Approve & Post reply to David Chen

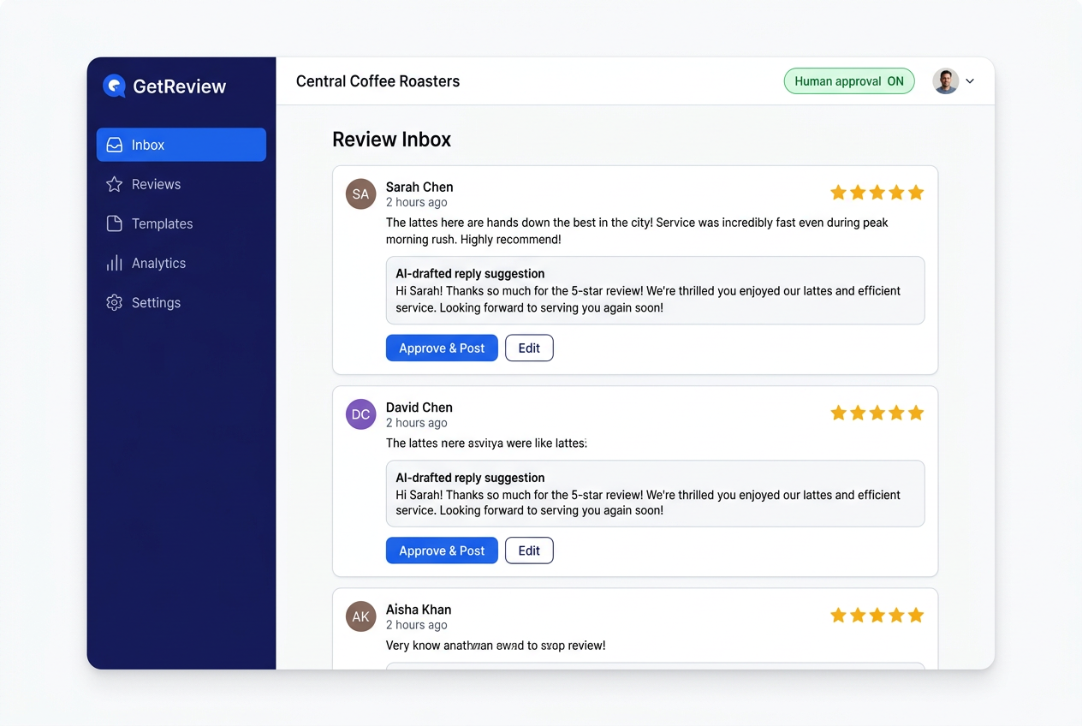442,550
